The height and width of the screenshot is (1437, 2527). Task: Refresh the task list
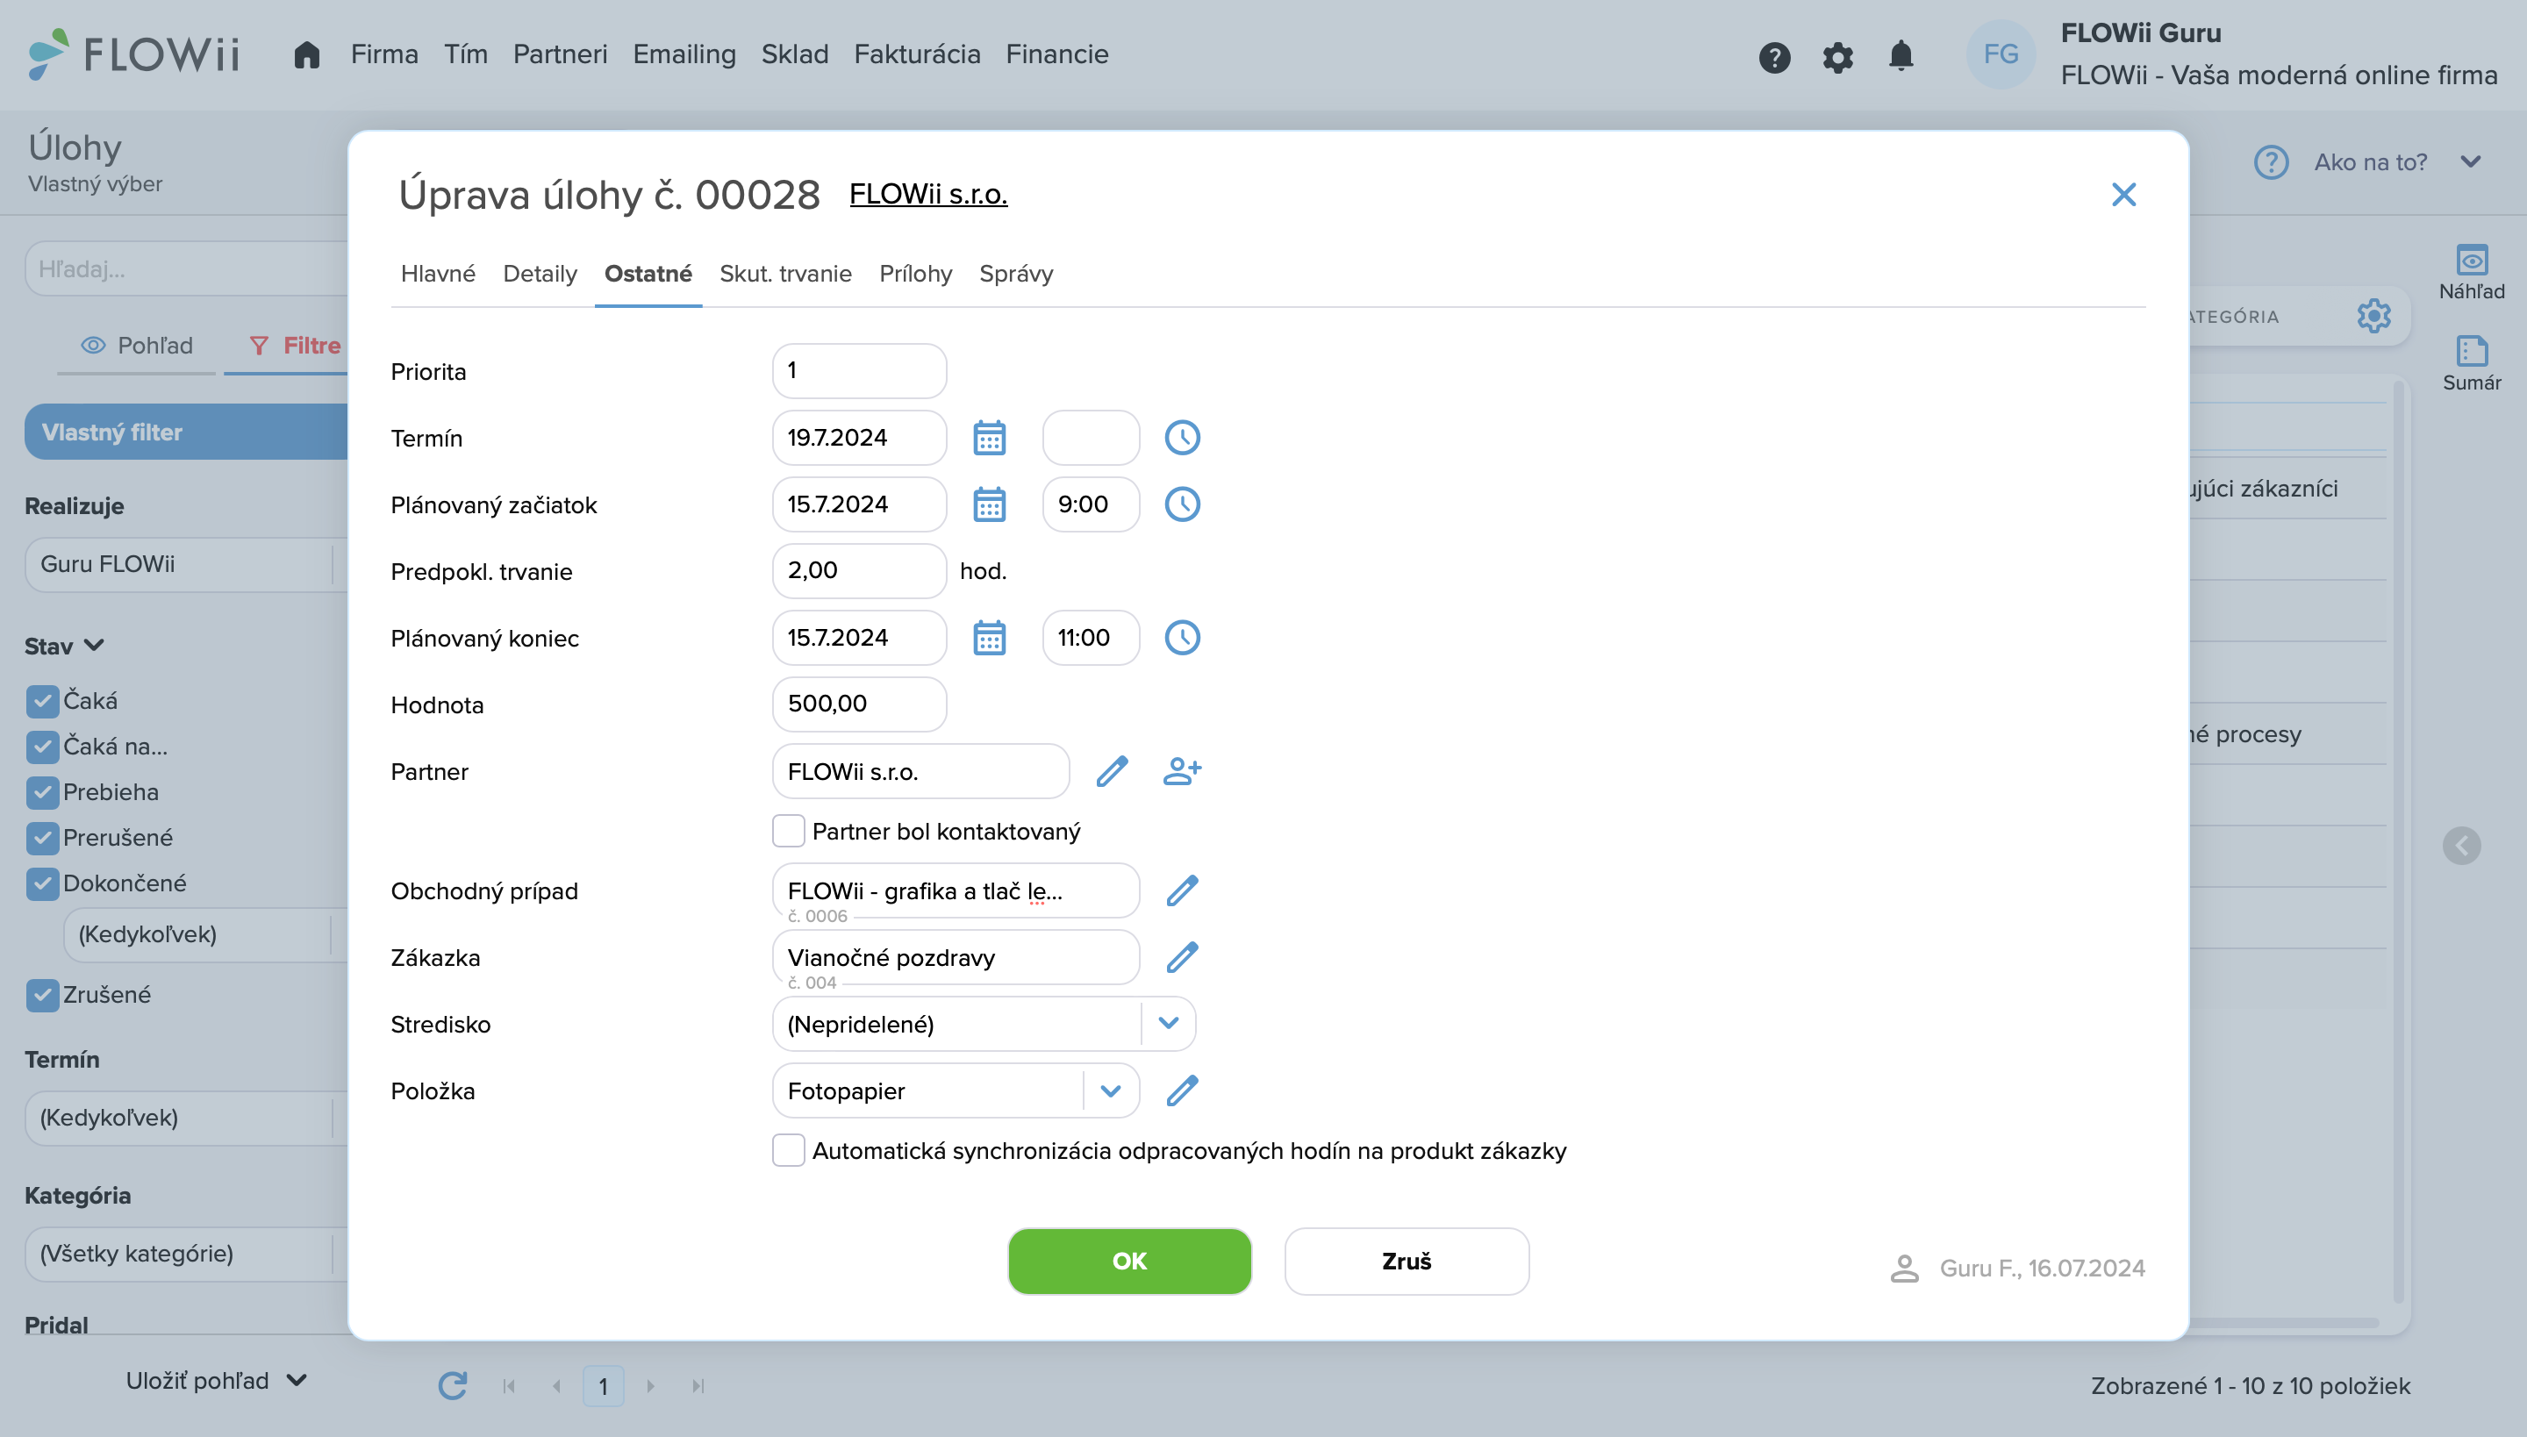[452, 1386]
